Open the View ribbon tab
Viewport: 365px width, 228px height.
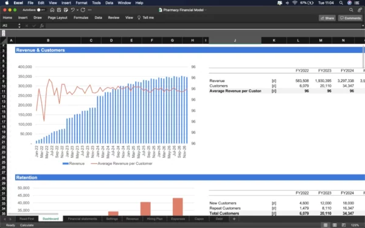(129, 18)
